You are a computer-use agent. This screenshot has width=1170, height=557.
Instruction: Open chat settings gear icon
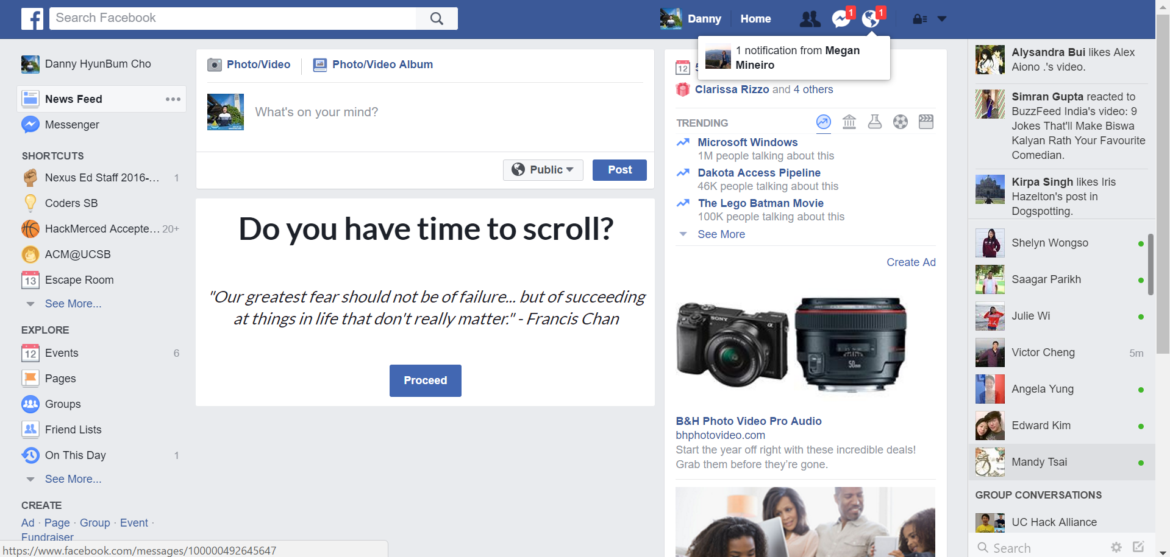click(1116, 547)
